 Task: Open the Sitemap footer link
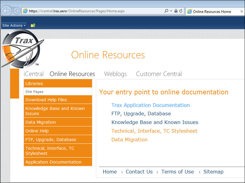pyautogui.click(x=213, y=172)
